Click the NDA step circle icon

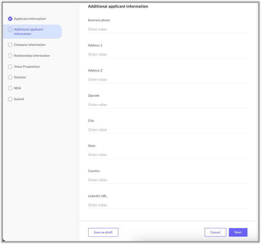[x=10, y=88]
